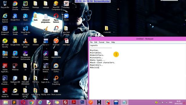Click the ENG language indicator in tray
This screenshot has width=186, height=105.
pos(171,102)
